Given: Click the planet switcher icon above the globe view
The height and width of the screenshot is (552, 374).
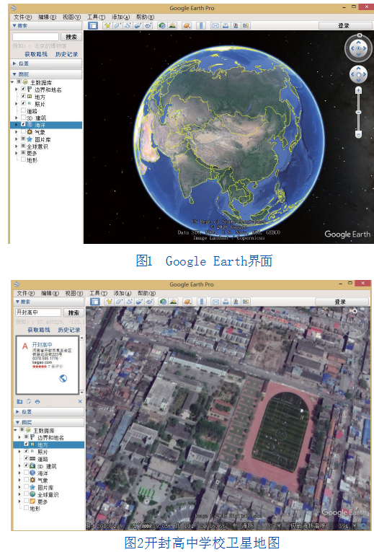Looking at the screenshot, I should (x=187, y=25).
